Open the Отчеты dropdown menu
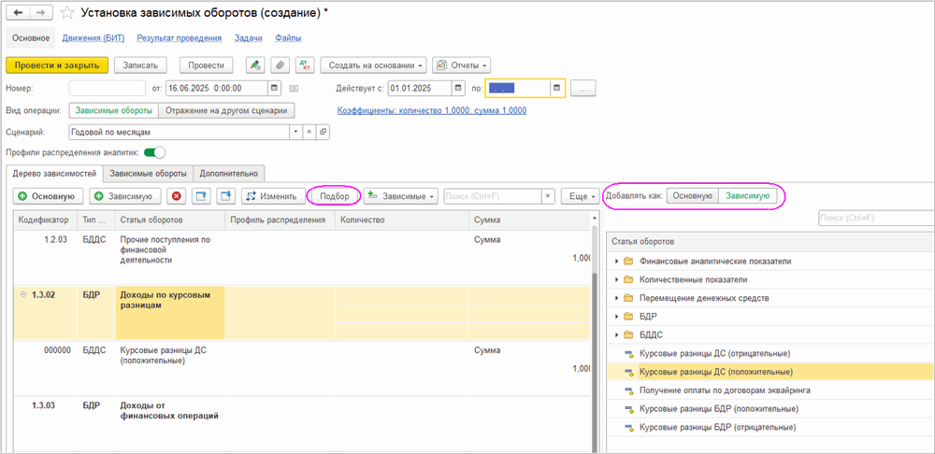 pos(461,65)
